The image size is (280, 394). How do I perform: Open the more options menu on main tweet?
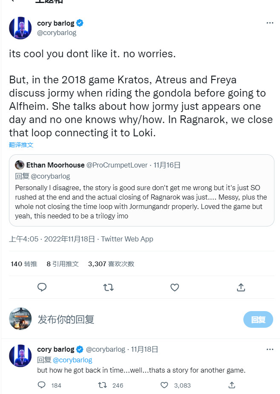pyautogui.click(x=270, y=23)
